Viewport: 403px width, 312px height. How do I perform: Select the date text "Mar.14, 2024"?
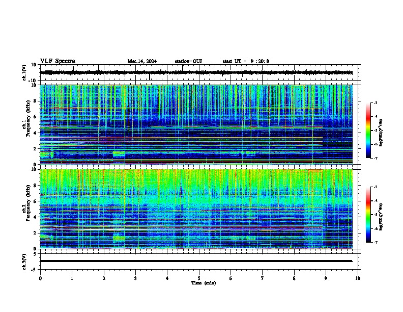pyautogui.click(x=142, y=61)
